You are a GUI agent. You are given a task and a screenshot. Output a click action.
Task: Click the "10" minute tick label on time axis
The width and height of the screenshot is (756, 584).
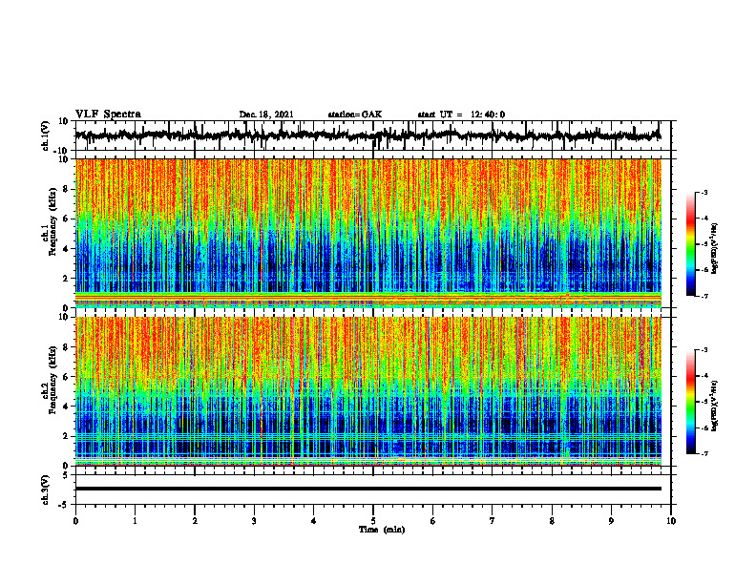click(671, 521)
